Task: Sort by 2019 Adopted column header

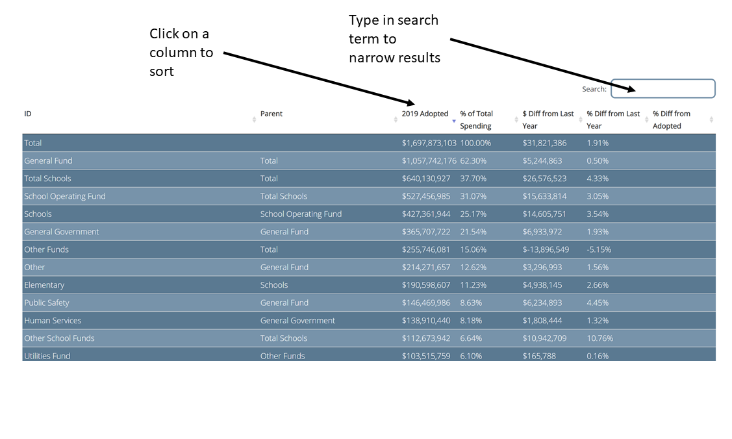Action: tap(425, 114)
